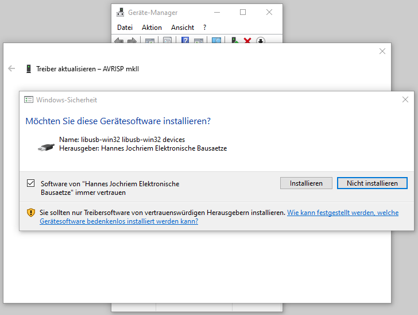Click the yellow security shield warning icon
This screenshot has height=315, width=418.
tap(31, 213)
